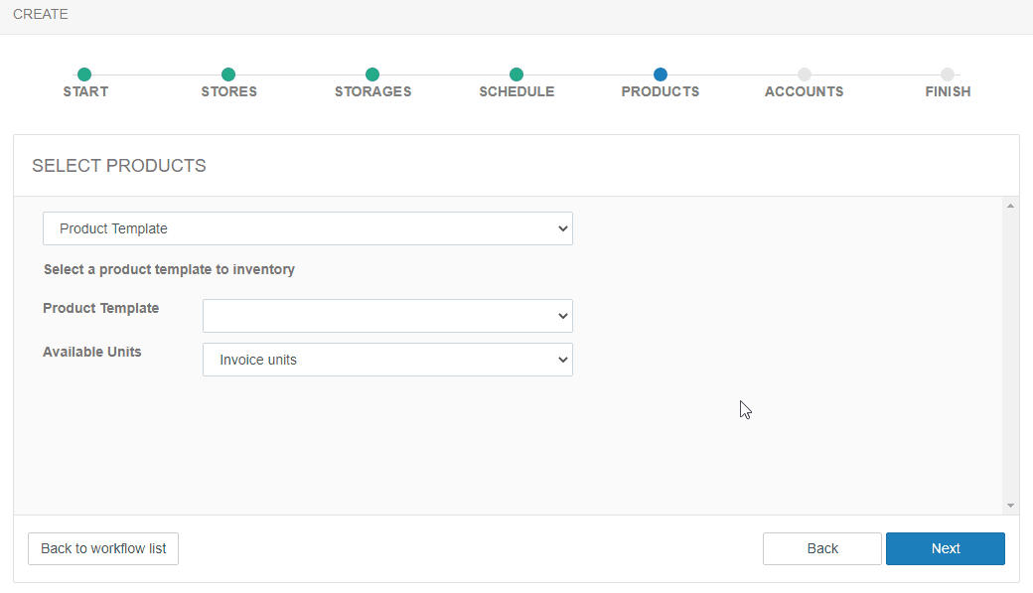The height and width of the screenshot is (593, 1033).
Task: Click the gray FINISH step circle
Action: (x=948, y=74)
